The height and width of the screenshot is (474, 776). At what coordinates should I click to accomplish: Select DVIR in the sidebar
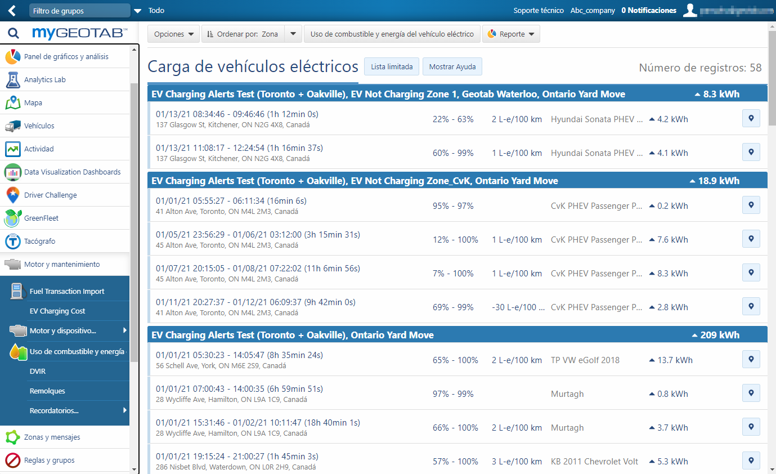38,372
